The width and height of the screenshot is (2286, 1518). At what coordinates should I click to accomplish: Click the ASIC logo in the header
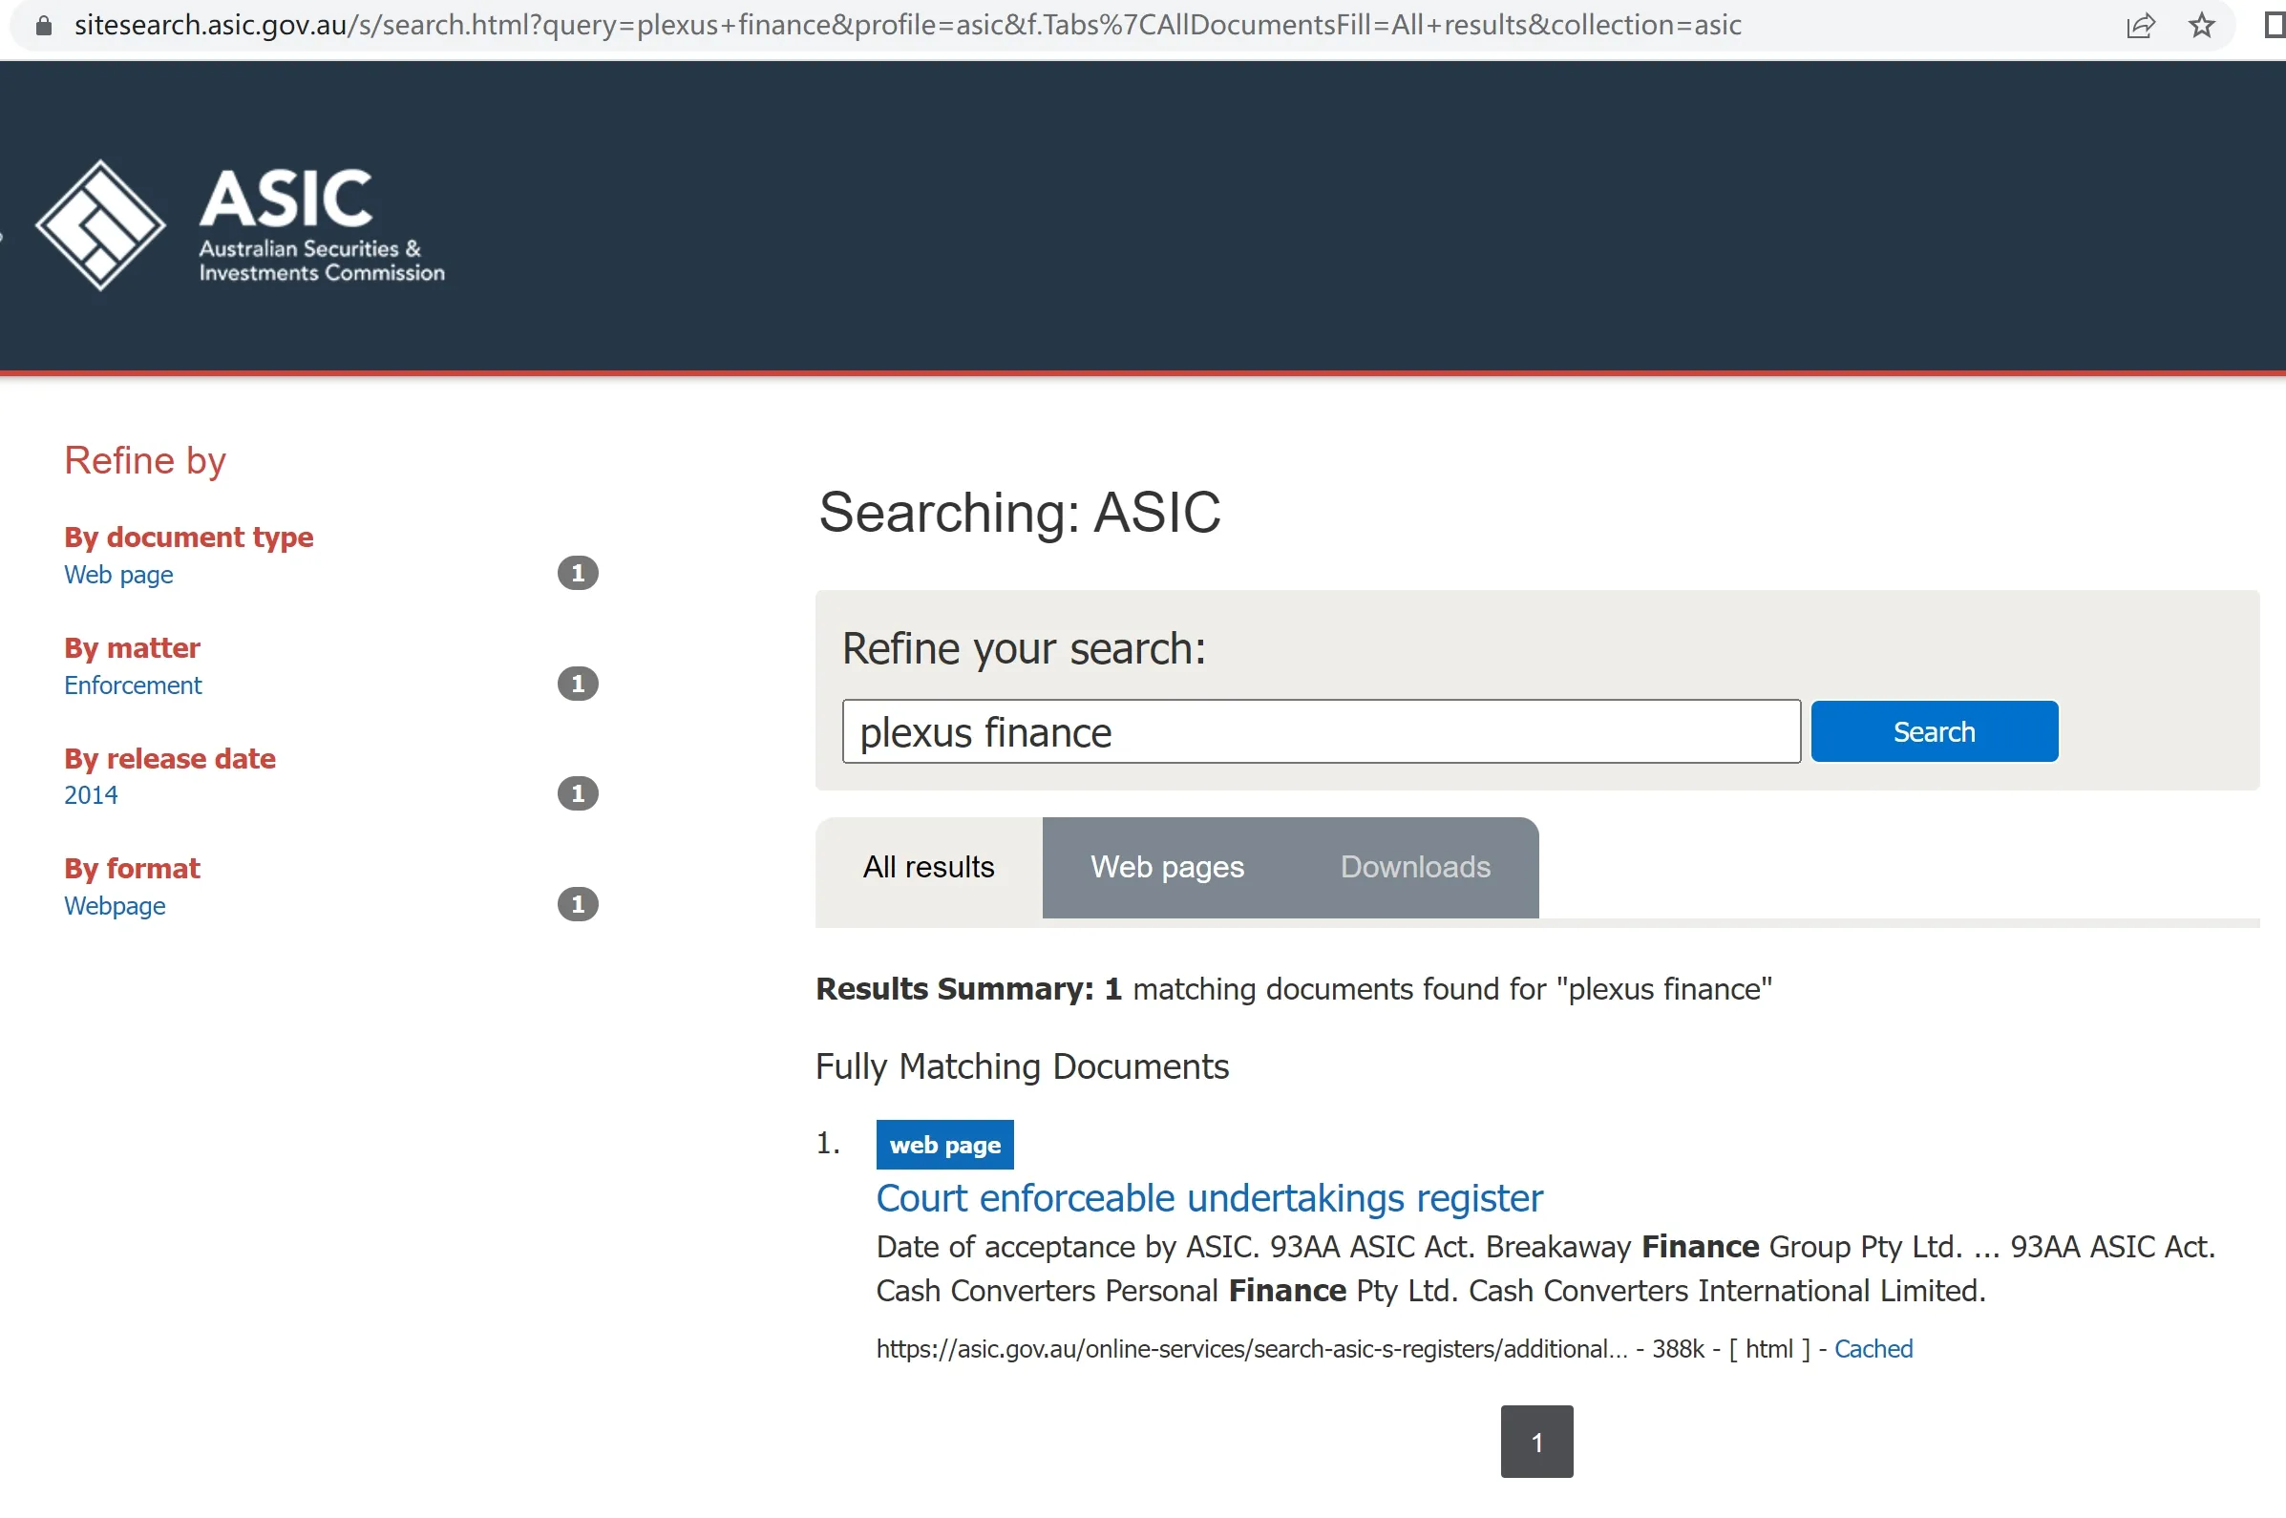point(240,224)
